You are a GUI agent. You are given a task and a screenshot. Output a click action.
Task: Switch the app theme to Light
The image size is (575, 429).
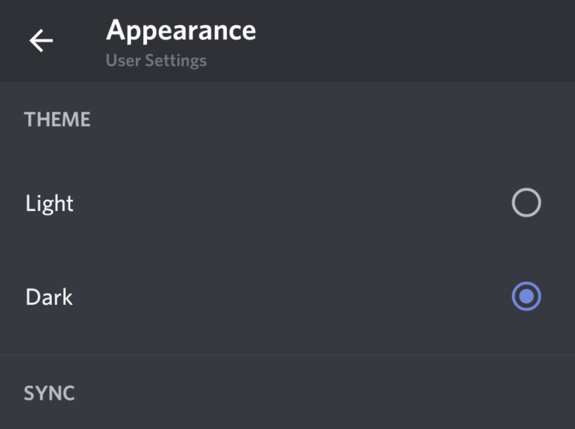tap(526, 203)
